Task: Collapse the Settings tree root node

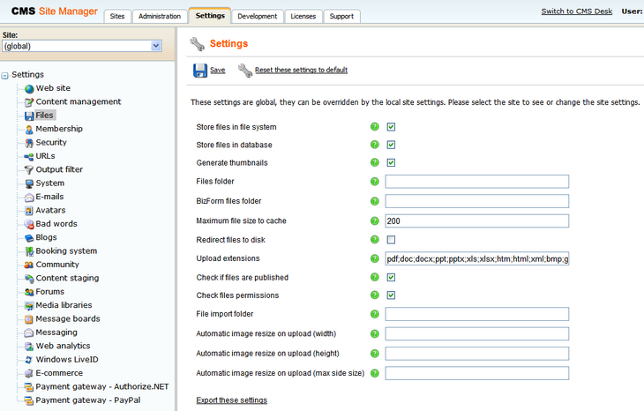Action: 6,75
